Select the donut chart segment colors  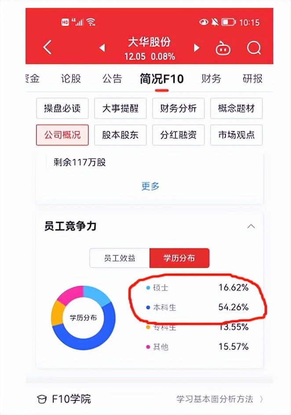tap(83, 317)
